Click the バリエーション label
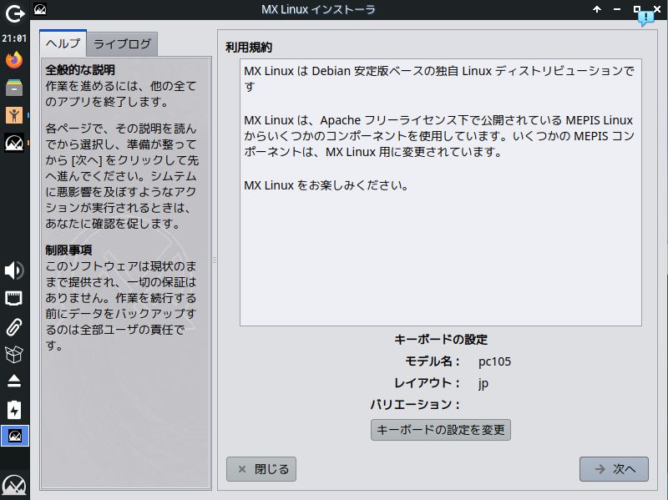 coord(415,404)
